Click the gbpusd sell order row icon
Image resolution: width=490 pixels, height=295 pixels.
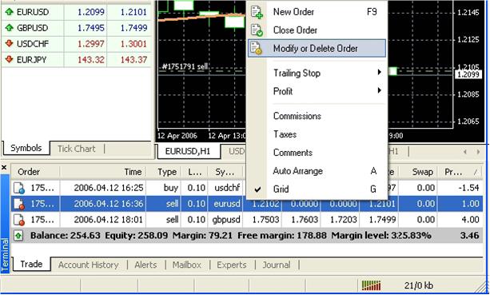(19, 220)
